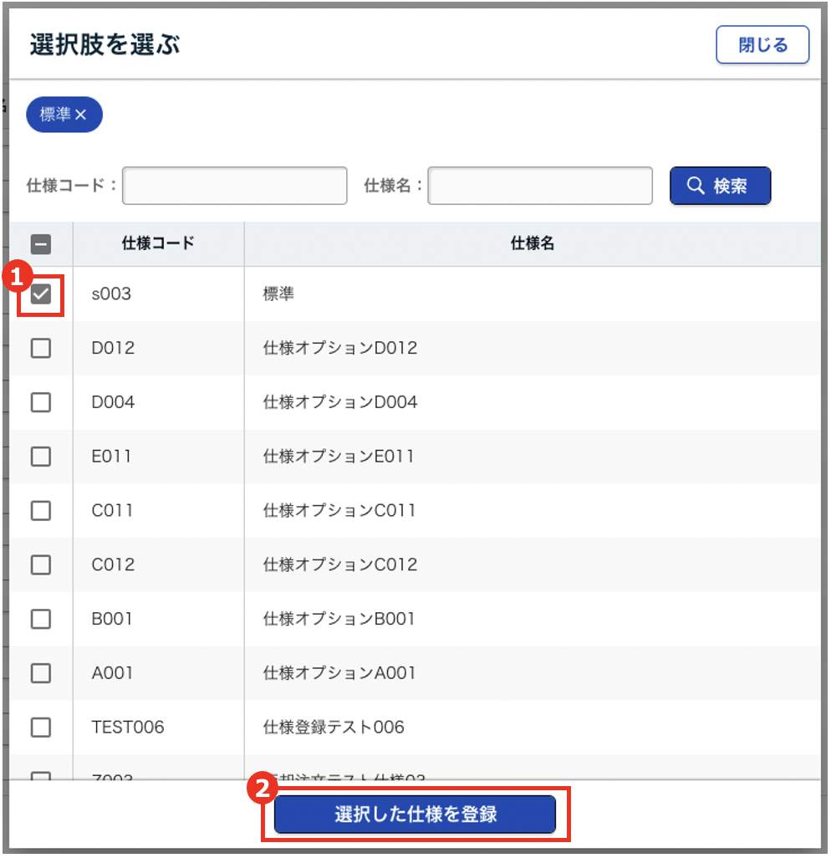Click the 仕様名 column header
Screen dimensions: 831x858
tap(532, 243)
